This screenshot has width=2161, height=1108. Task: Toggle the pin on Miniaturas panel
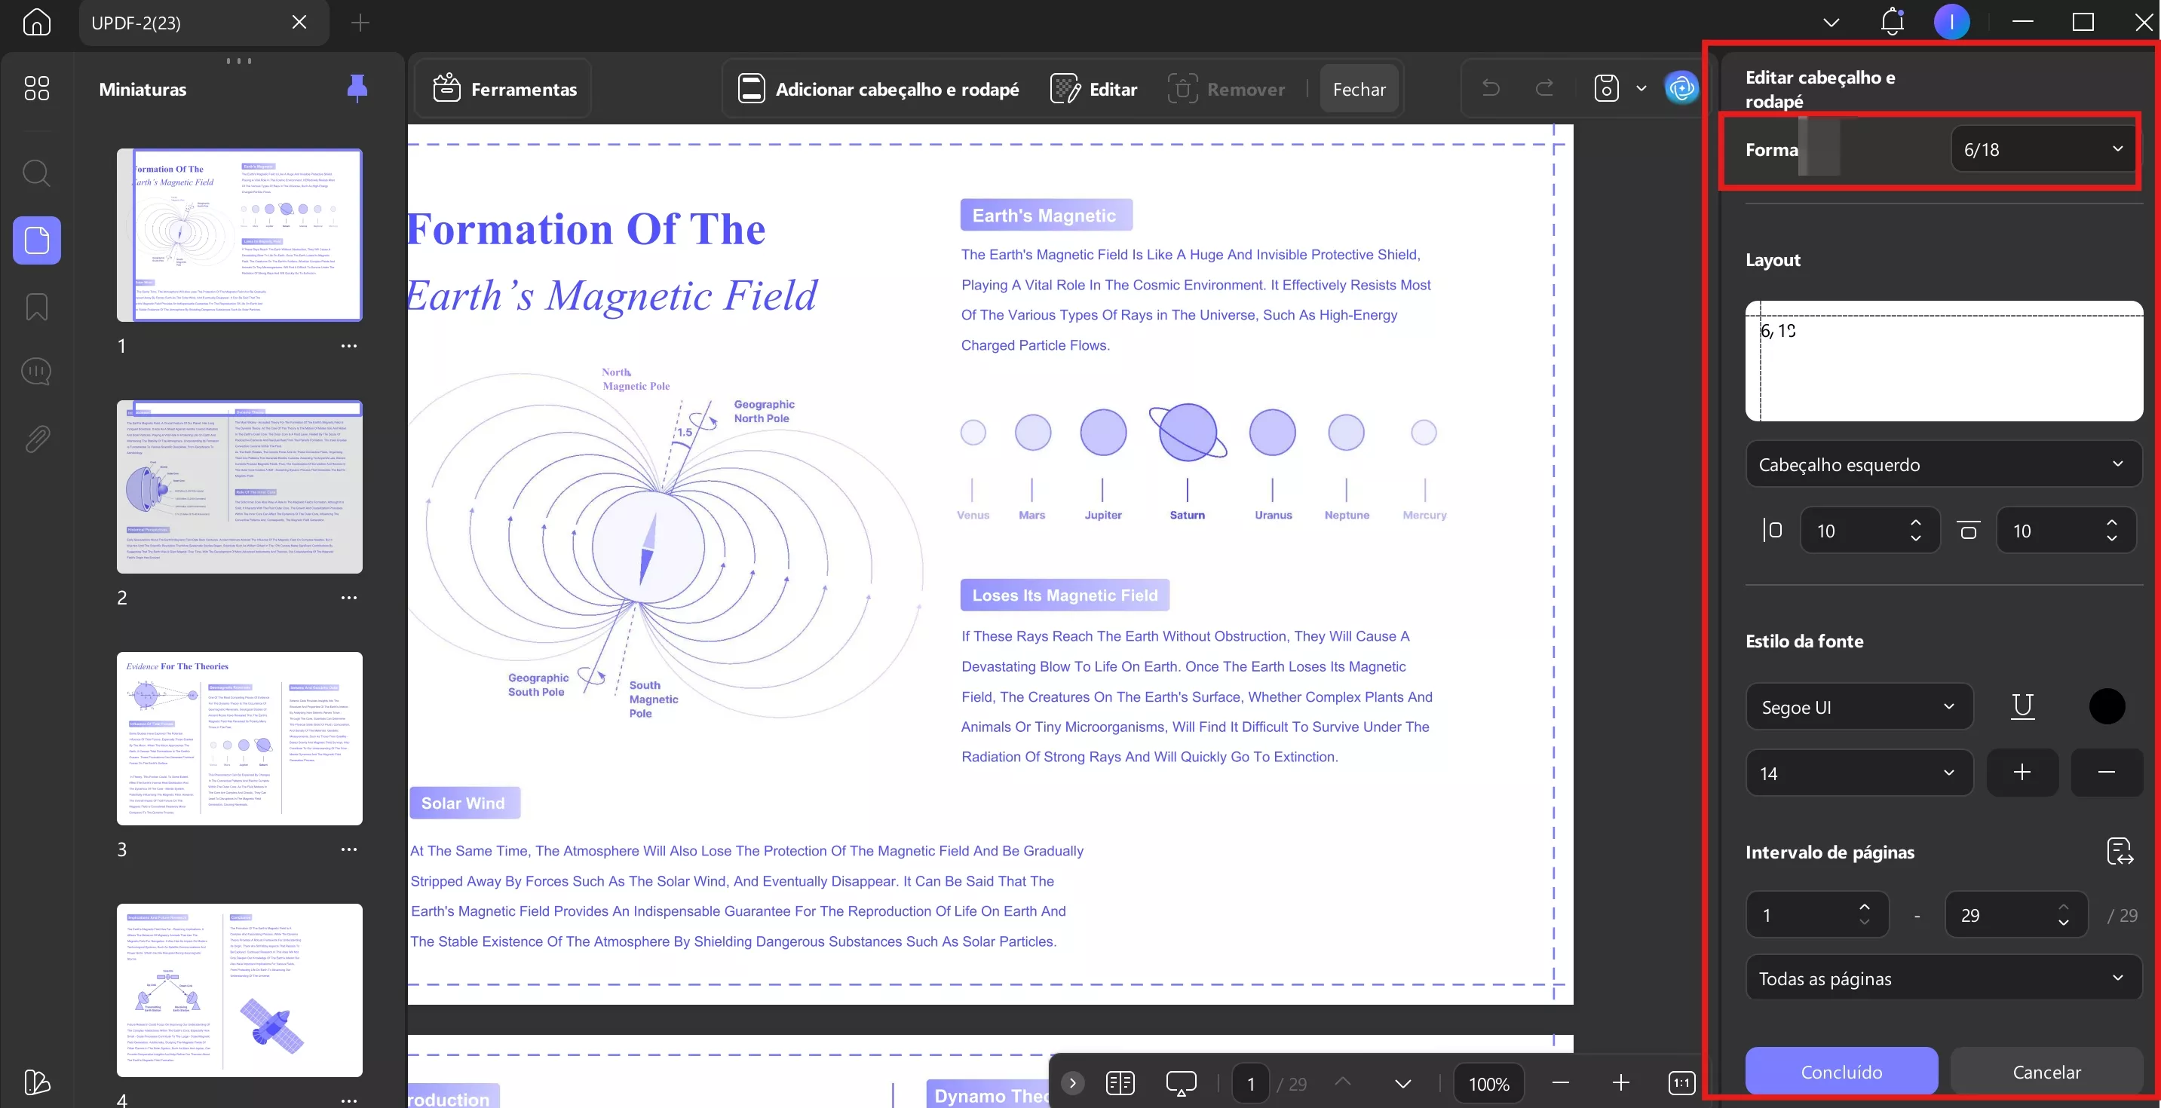click(x=357, y=87)
